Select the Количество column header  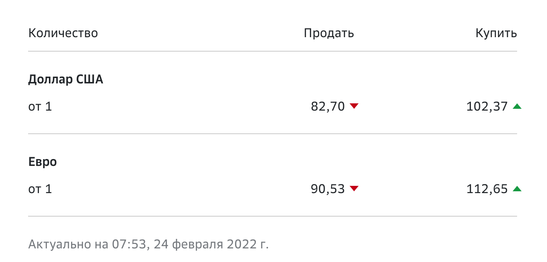pyautogui.click(x=63, y=33)
